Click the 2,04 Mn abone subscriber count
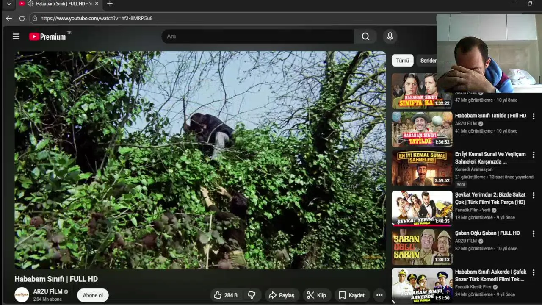This screenshot has width=542, height=305. pyautogui.click(x=47, y=299)
